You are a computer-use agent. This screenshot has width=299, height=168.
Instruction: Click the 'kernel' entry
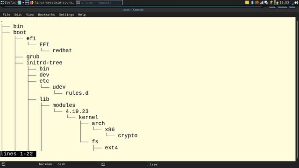click(x=88, y=117)
